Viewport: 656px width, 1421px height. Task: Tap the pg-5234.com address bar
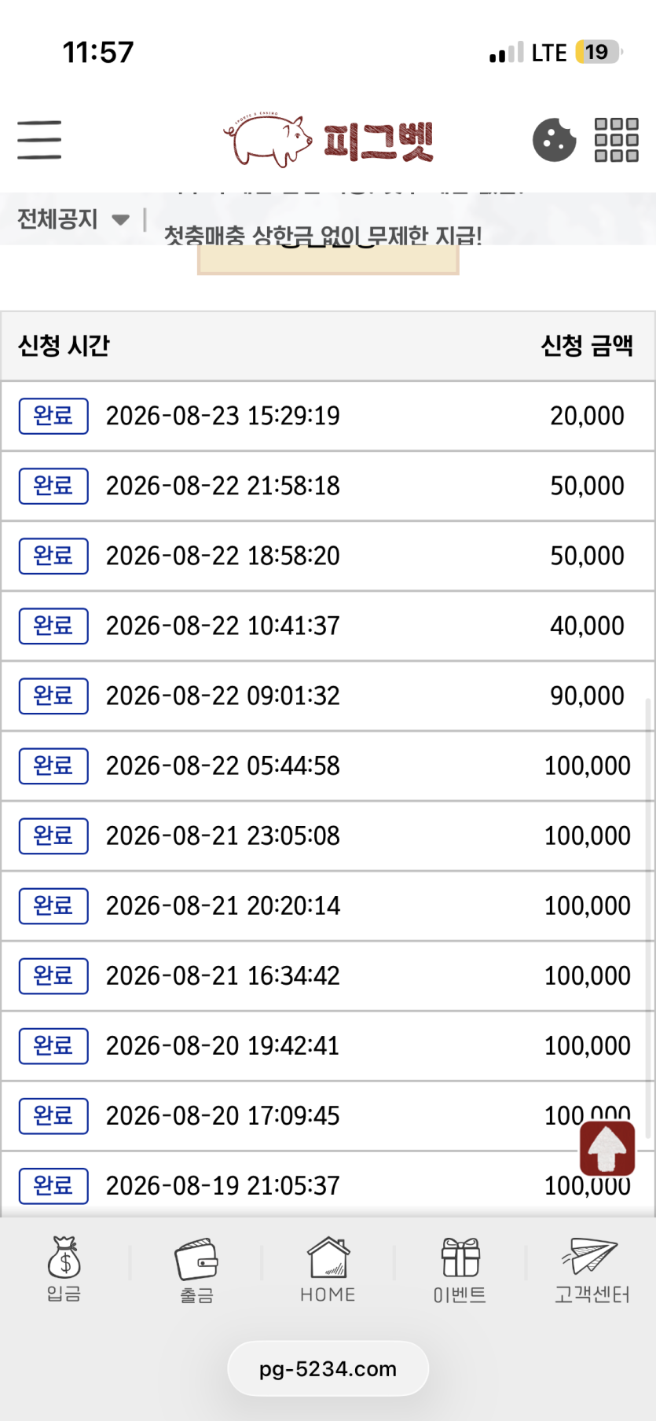328,1368
